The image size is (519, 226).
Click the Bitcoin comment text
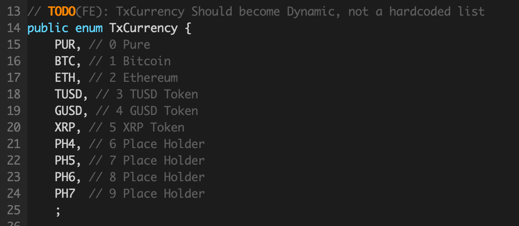coord(147,61)
